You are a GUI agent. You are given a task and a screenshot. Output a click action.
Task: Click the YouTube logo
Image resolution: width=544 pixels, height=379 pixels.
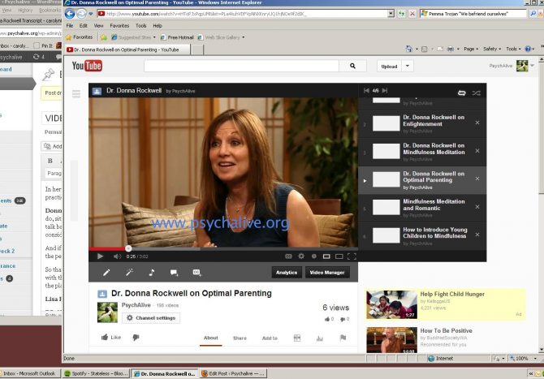pos(87,66)
